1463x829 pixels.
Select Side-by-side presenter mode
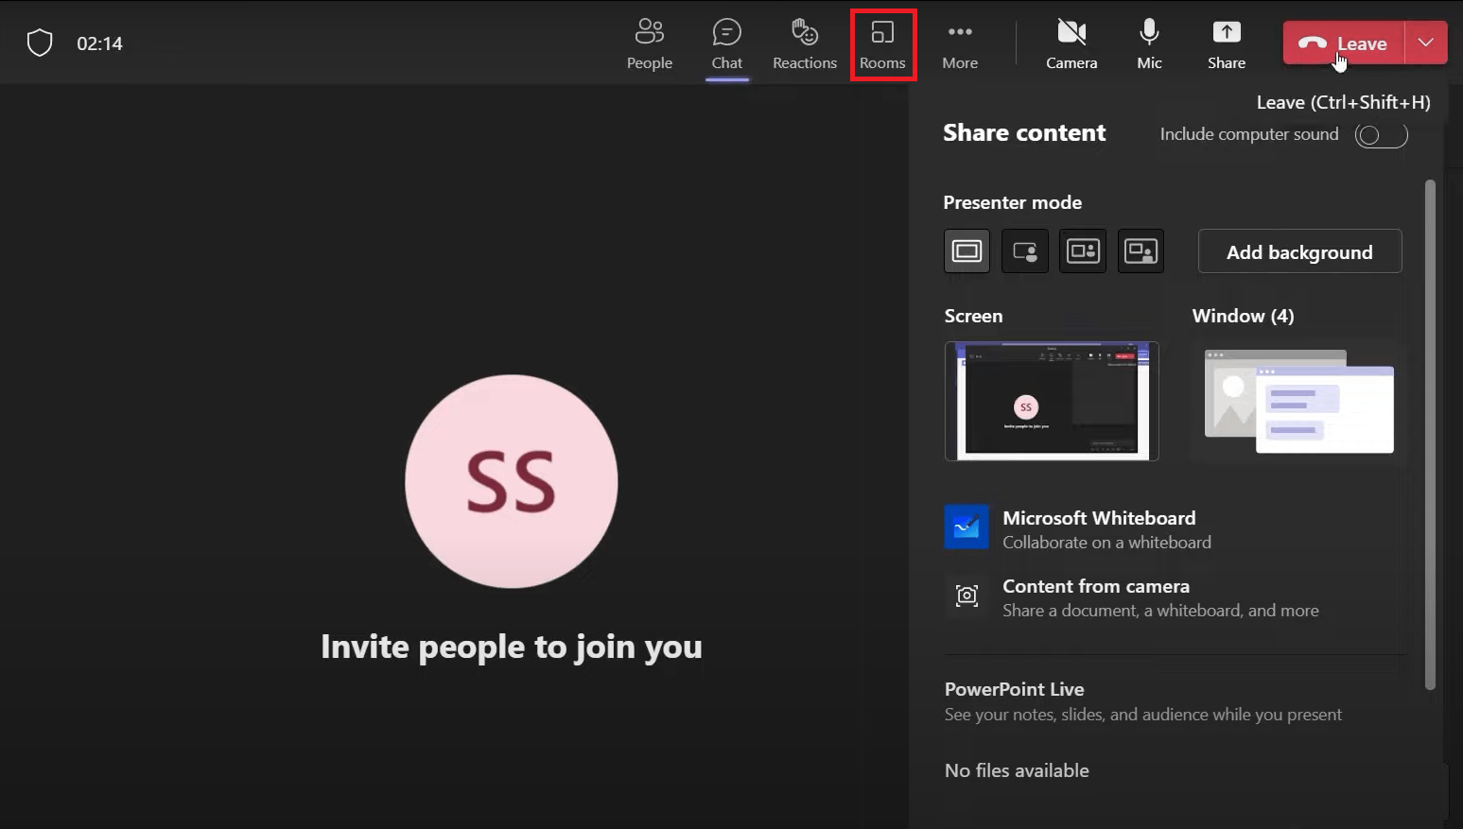coord(1083,251)
